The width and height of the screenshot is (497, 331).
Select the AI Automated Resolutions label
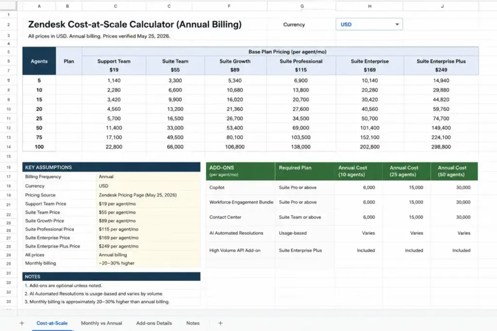point(236,233)
